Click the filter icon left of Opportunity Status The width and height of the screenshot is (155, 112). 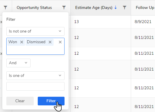pyautogui.click(x=5, y=7)
